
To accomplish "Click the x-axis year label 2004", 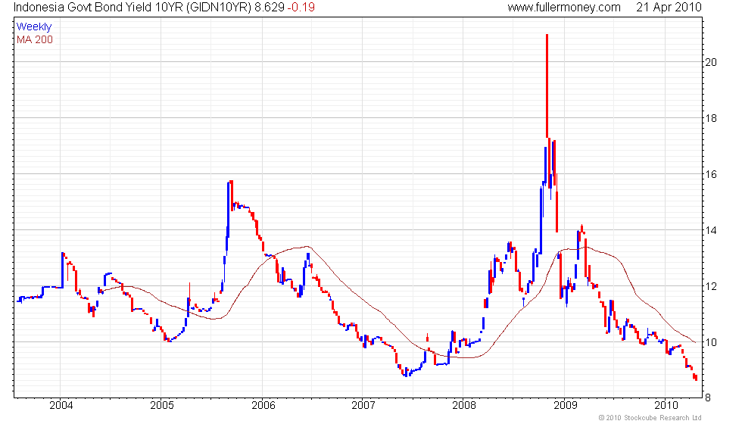I will tap(61, 406).
